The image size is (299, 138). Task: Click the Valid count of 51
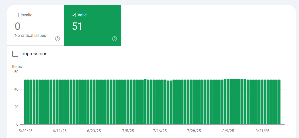(x=77, y=26)
